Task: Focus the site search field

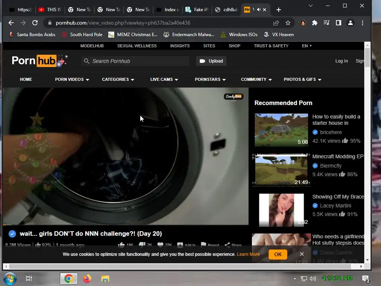Action: (x=135, y=61)
